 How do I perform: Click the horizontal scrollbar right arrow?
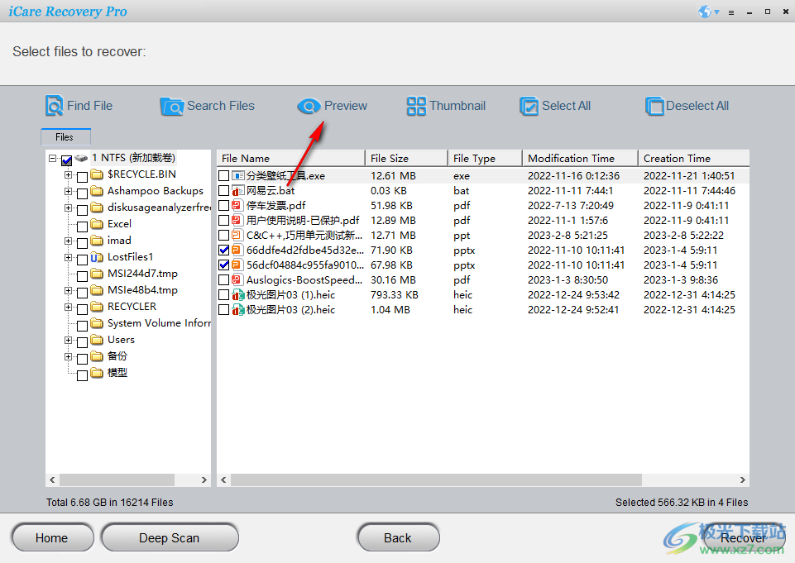[742, 480]
